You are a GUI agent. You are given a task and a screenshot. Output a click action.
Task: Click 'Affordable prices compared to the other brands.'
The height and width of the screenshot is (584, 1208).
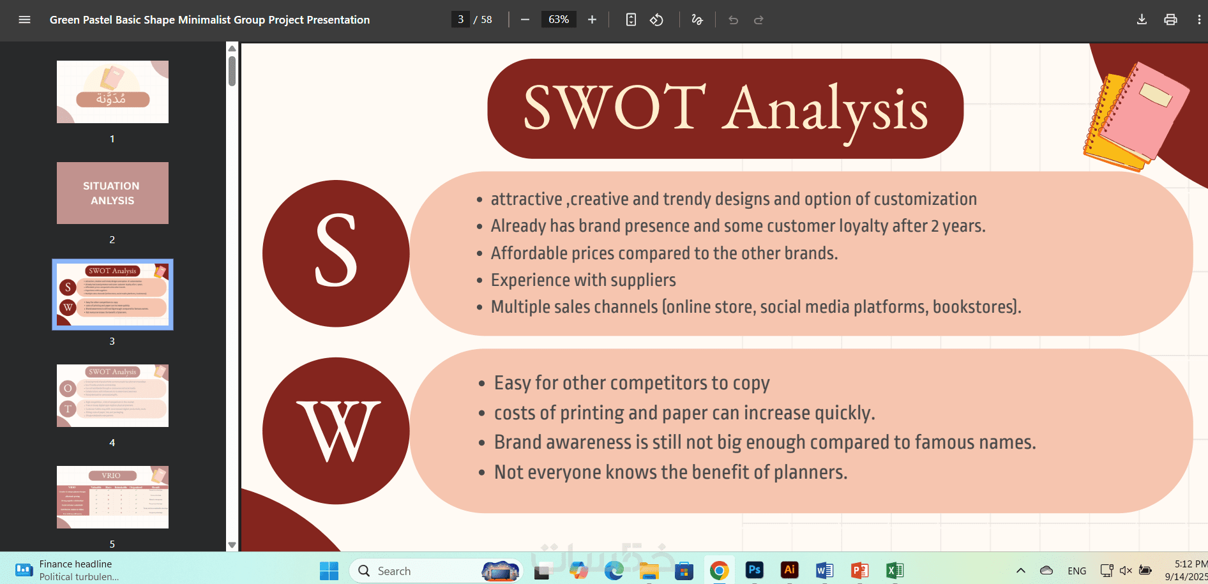click(x=664, y=253)
